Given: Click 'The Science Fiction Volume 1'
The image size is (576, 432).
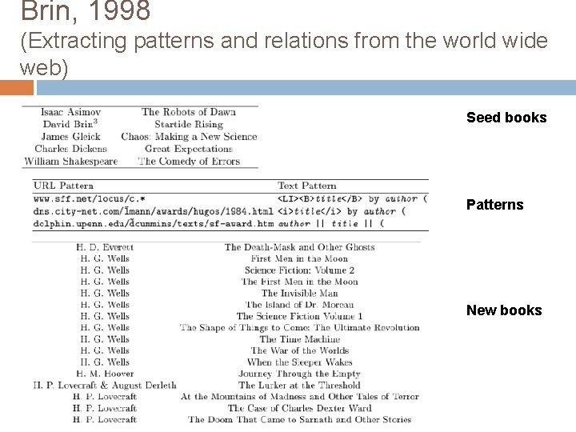Looking at the screenshot, I should (x=299, y=316).
